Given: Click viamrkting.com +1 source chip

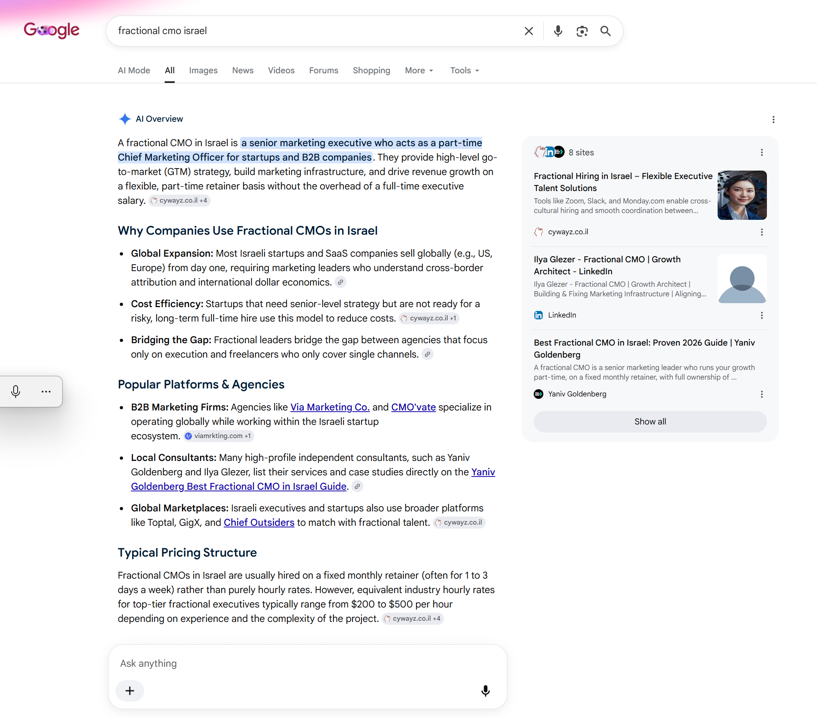Looking at the screenshot, I should coord(219,436).
